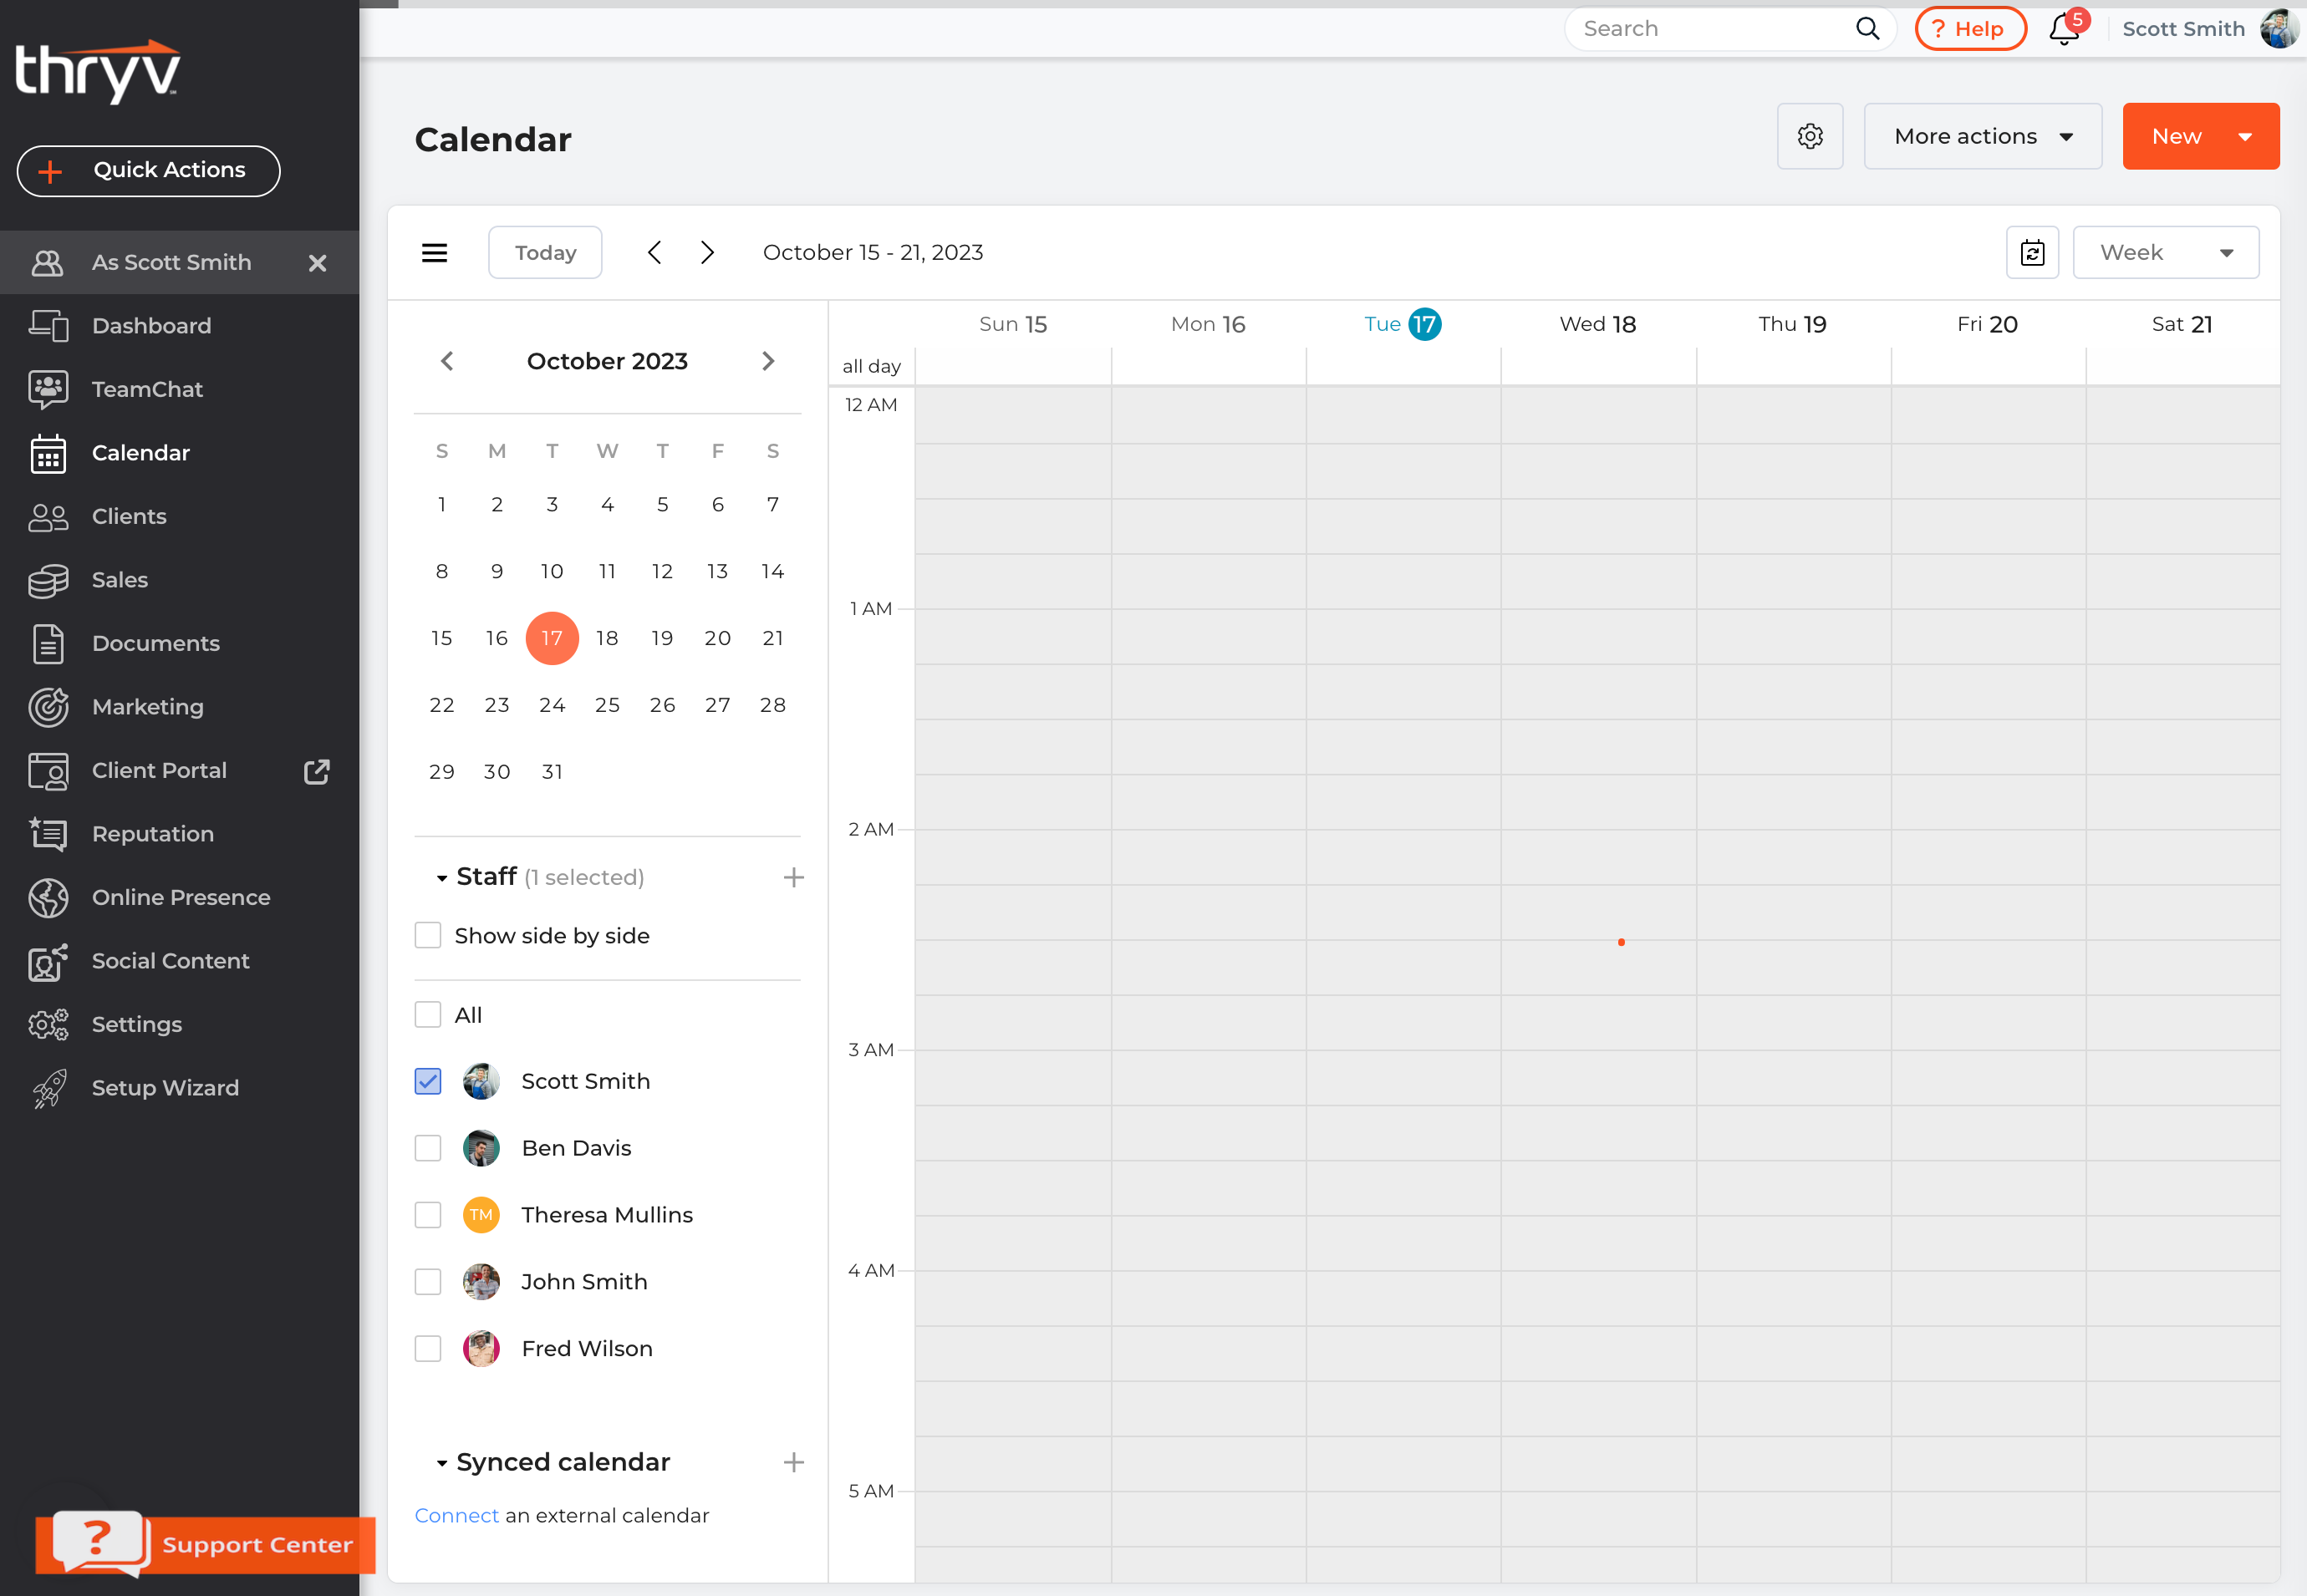This screenshot has width=2307, height=1596.
Task: Expand More actions dropdown menu
Action: (1983, 135)
